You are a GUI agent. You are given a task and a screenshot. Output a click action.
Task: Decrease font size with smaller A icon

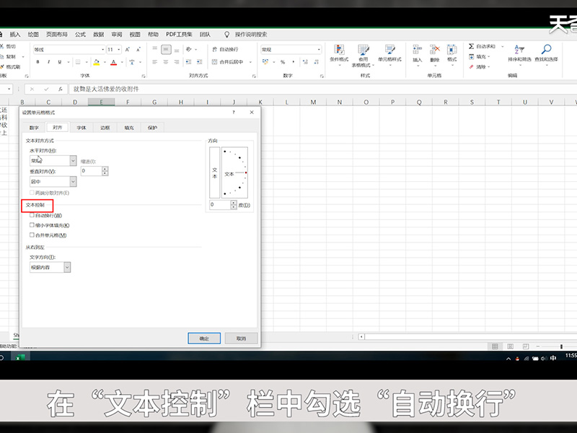pos(138,49)
